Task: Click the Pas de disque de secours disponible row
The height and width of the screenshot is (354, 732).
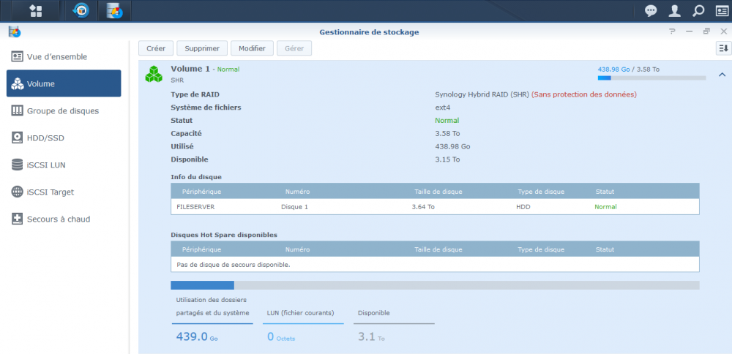Action: coord(435,265)
